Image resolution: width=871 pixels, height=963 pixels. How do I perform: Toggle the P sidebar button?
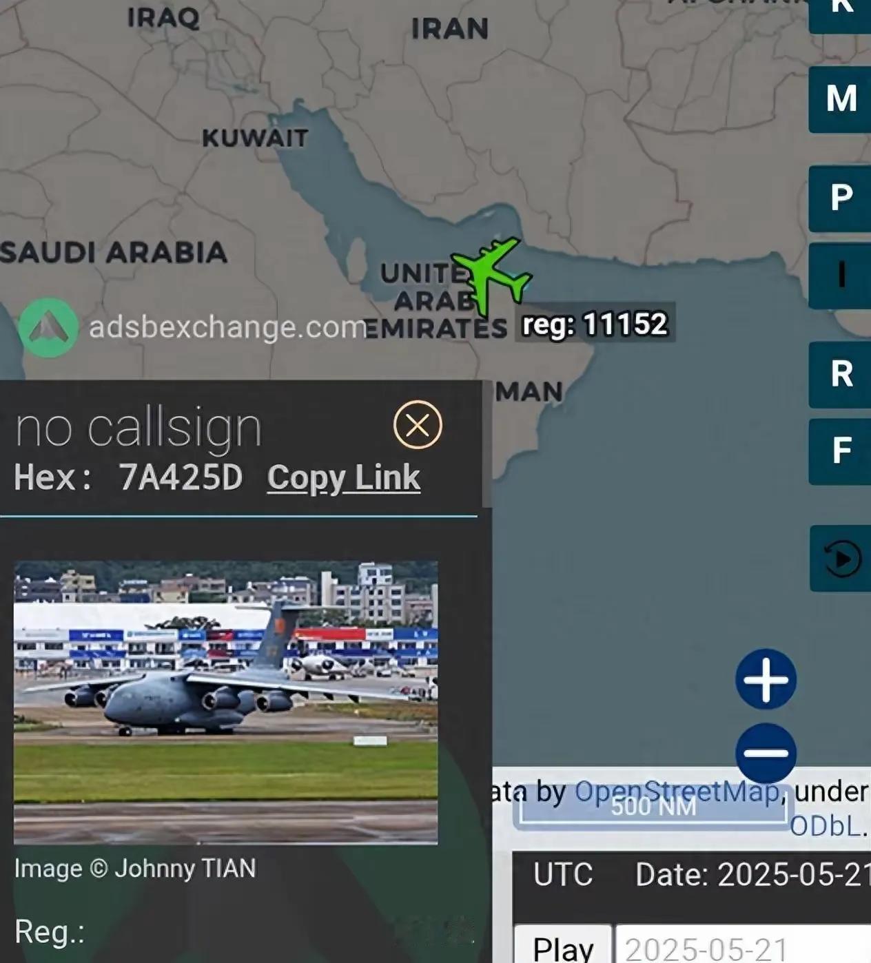click(x=840, y=198)
